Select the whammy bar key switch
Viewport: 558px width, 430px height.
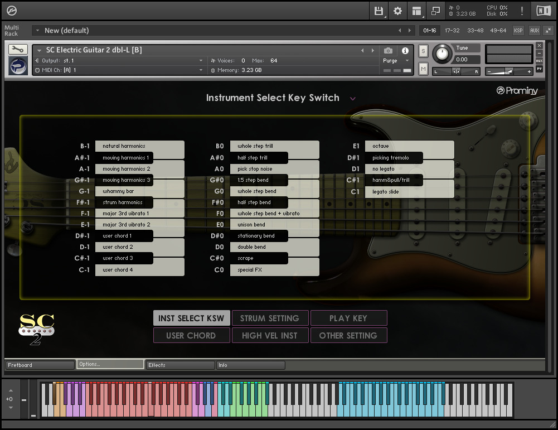click(139, 191)
